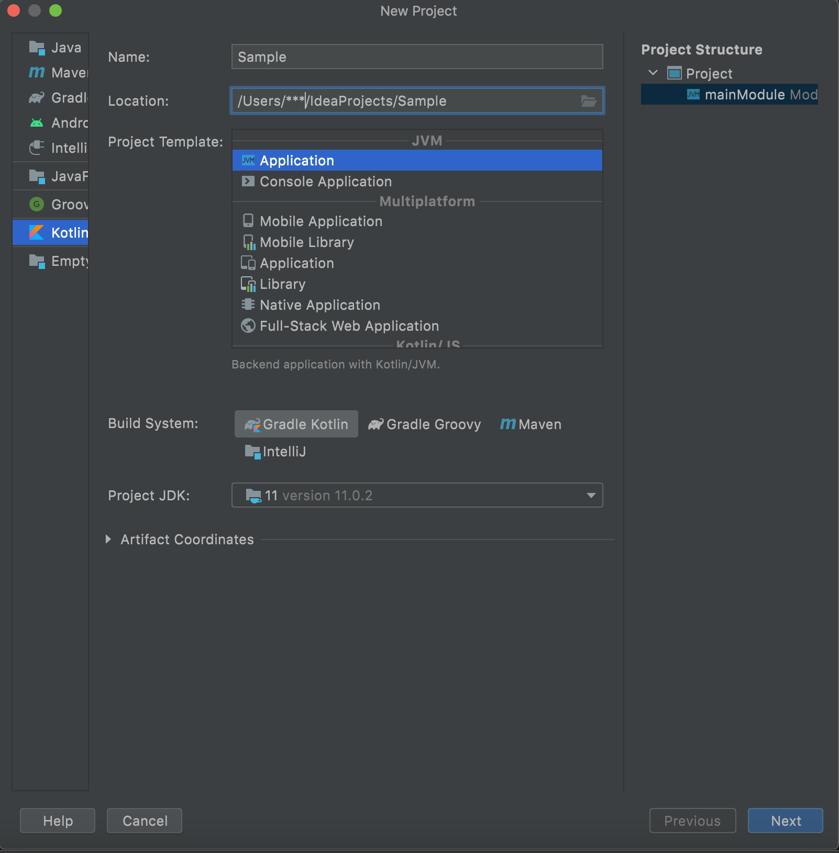The width and height of the screenshot is (839, 853).
Task: Select Java project type in sidebar
Action: 51,48
